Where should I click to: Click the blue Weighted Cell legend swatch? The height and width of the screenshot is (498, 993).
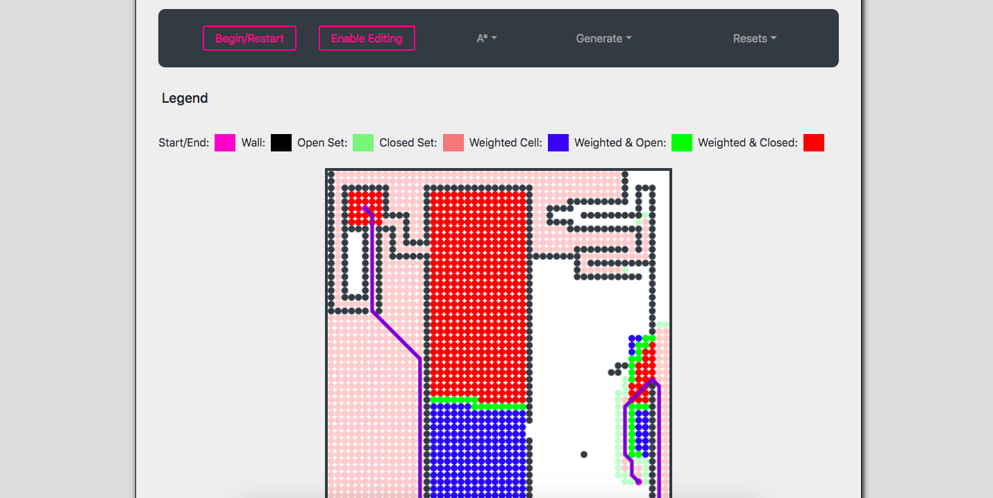[x=558, y=142]
